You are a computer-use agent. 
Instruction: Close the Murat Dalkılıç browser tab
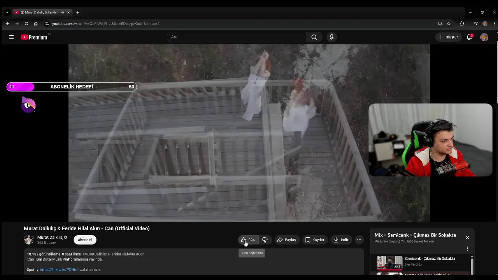(x=68, y=12)
